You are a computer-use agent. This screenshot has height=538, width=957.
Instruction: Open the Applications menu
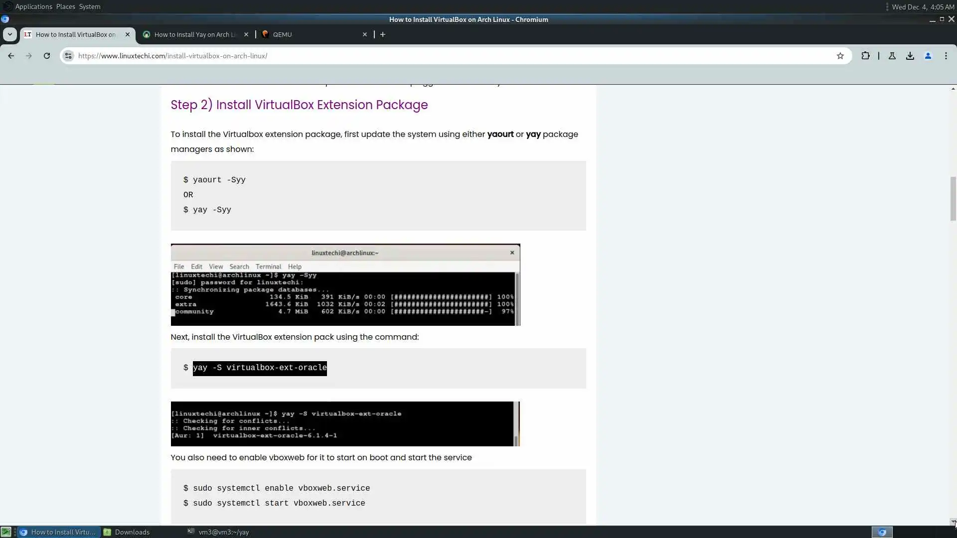pos(33,6)
